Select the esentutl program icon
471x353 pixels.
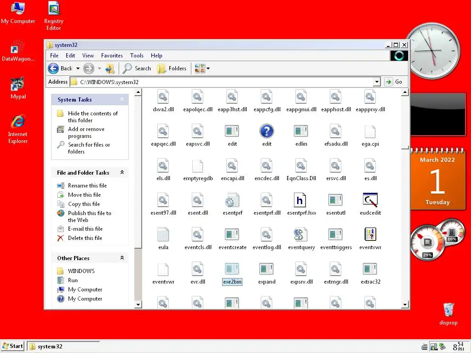(x=335, y=200)
